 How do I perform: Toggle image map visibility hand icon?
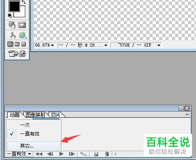pos(12,25)
